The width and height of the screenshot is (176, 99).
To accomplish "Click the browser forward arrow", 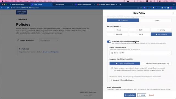I will point(5,8).
